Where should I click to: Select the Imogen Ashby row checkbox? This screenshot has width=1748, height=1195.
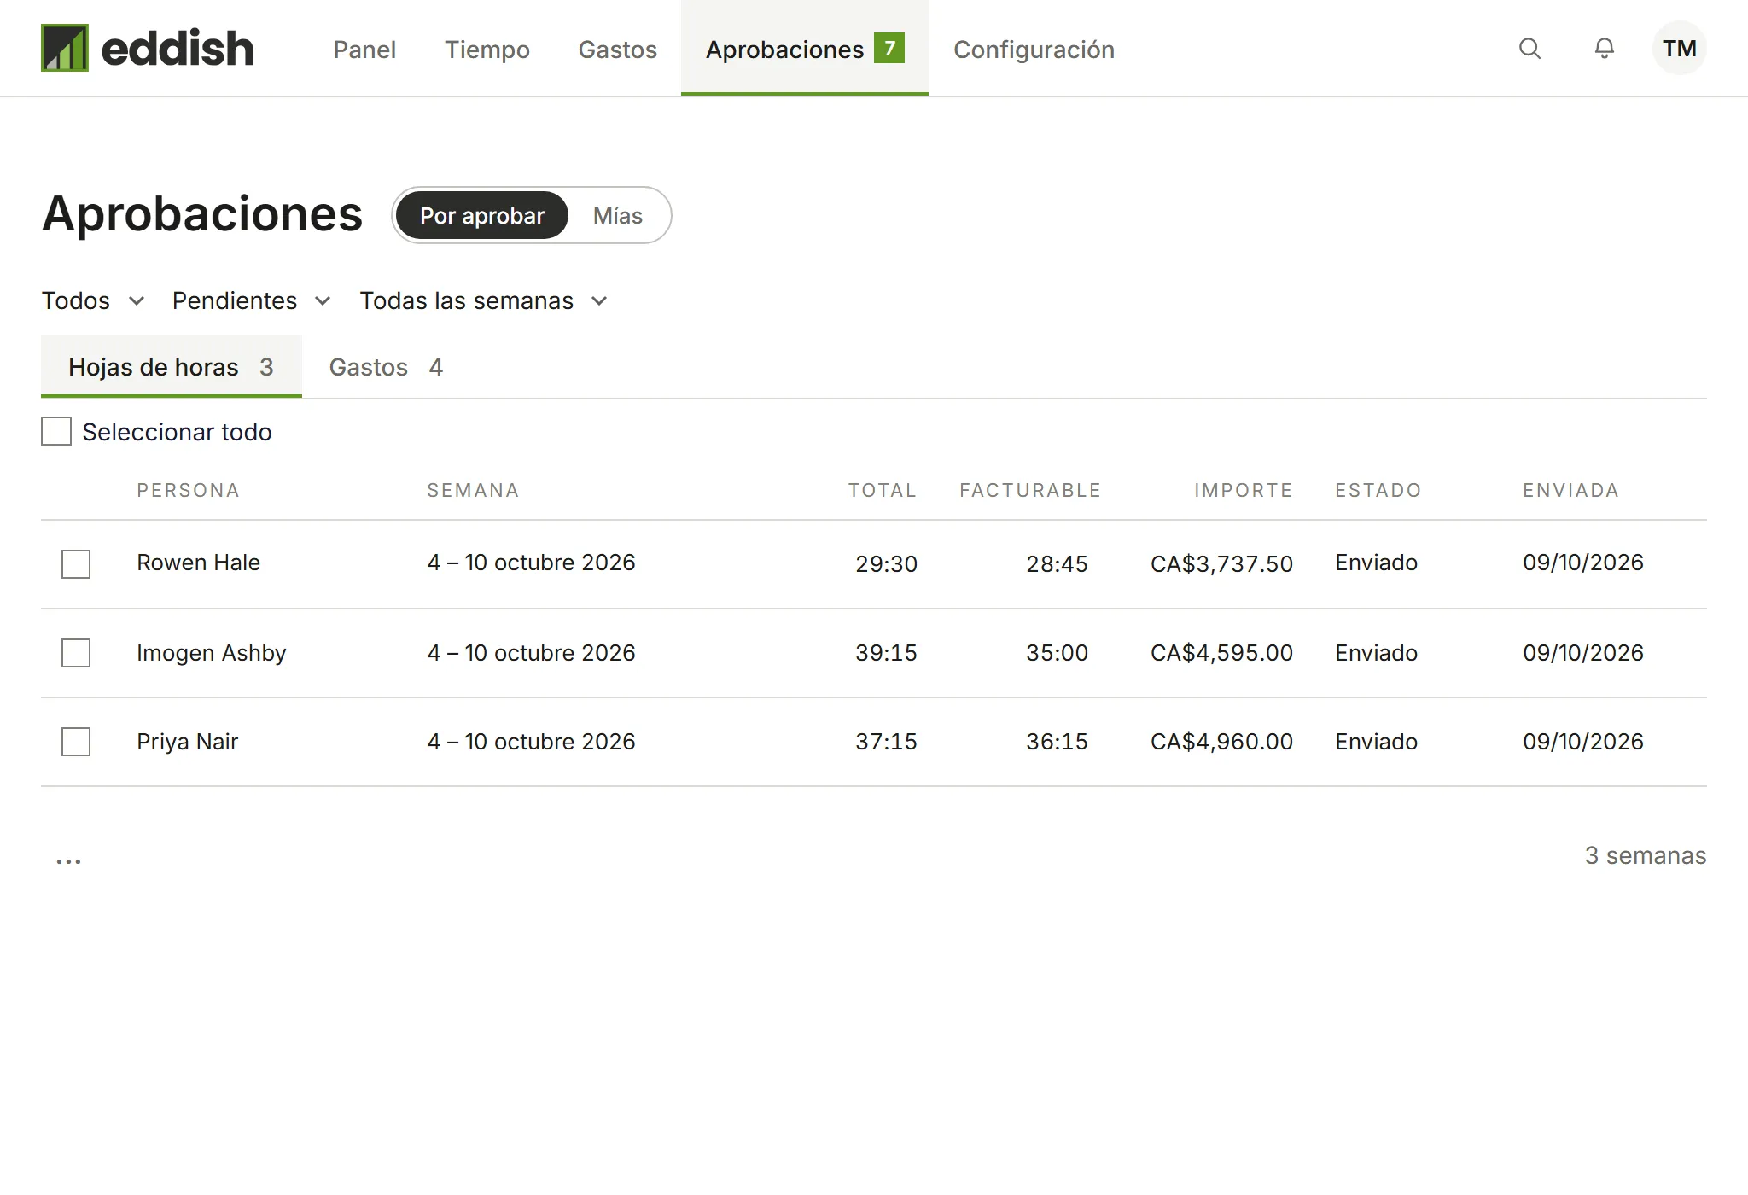76,653
